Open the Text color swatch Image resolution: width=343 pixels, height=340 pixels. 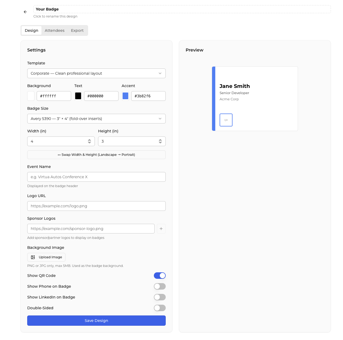tap(78, 96)
